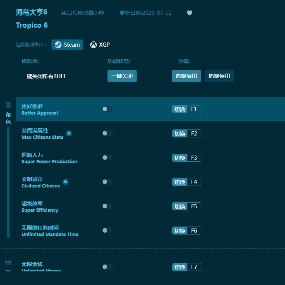
Task: Click Super Power Production label
Action: click(49, 161)
